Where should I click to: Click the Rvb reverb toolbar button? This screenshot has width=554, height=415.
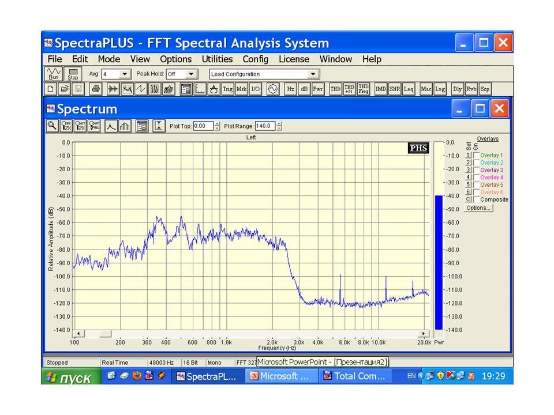[471, 89]
